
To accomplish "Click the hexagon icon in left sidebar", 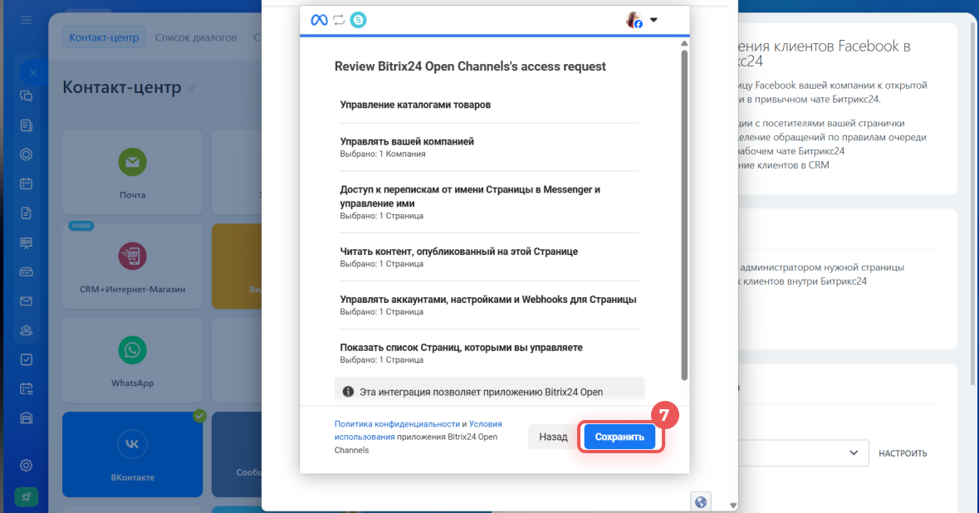I will [27, 154].
